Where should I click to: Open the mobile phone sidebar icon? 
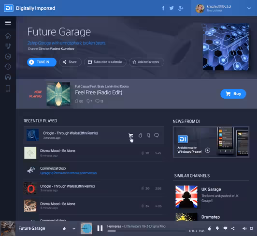coord(8,88)
